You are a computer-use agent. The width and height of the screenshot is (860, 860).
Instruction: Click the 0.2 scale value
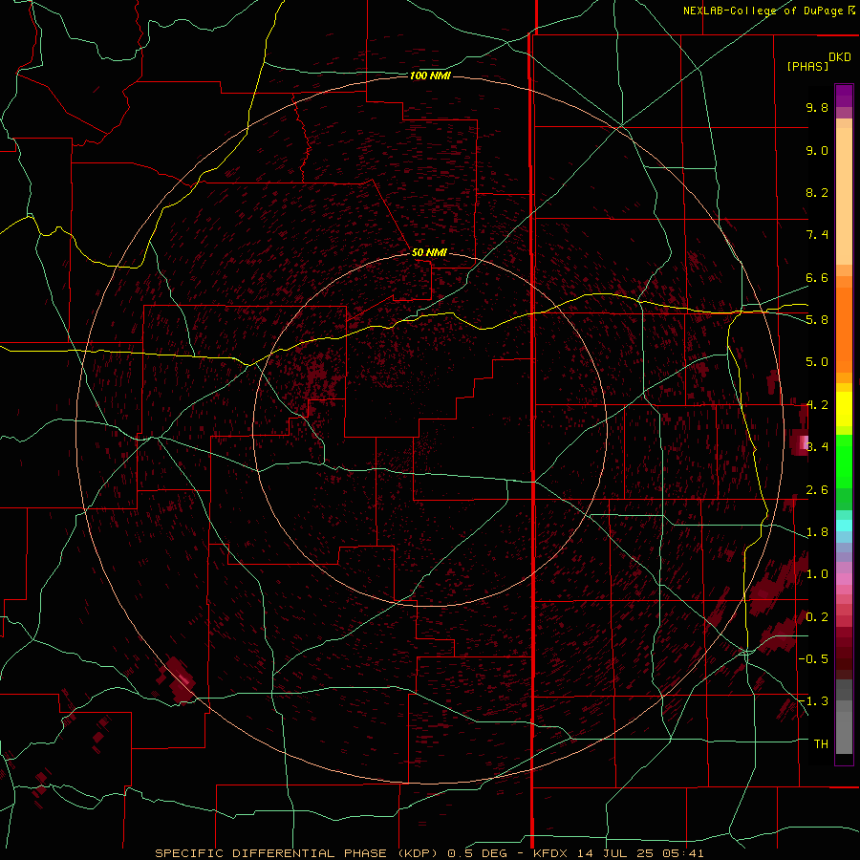point(817,617)
